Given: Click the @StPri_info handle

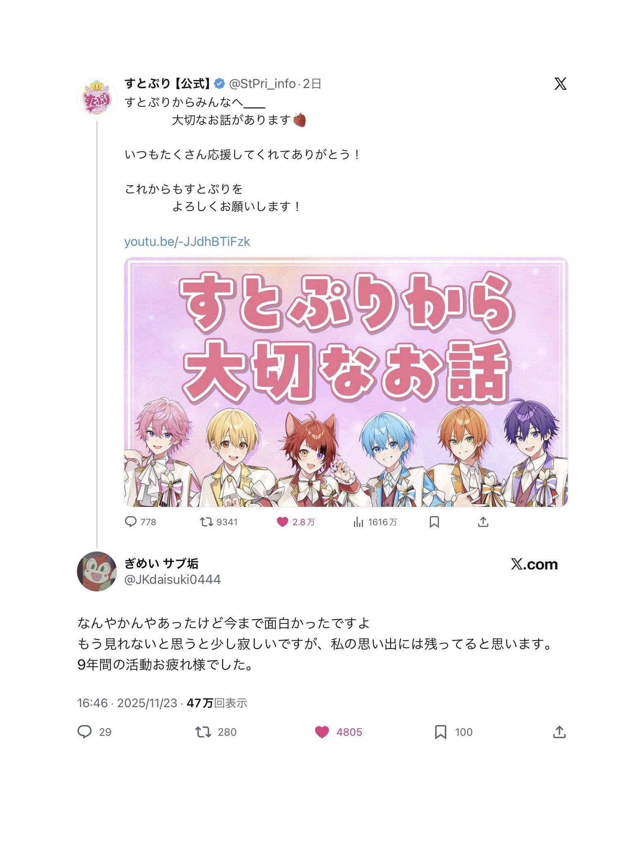Looking at the screenshot, I should click(262, 84).
